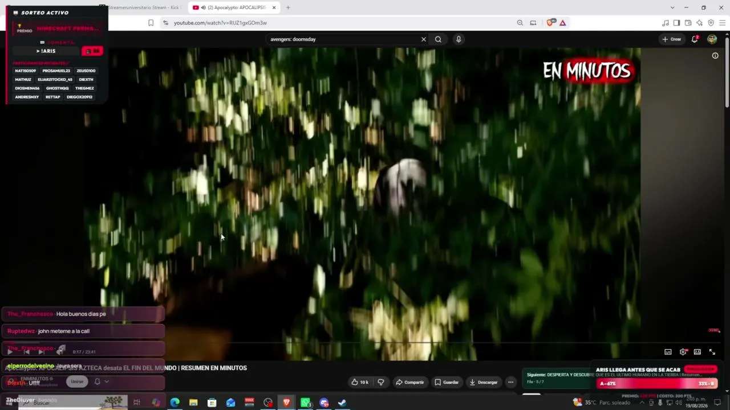Click the Crear button
Viewport: 730px width, 410px height.
[671, 39]
